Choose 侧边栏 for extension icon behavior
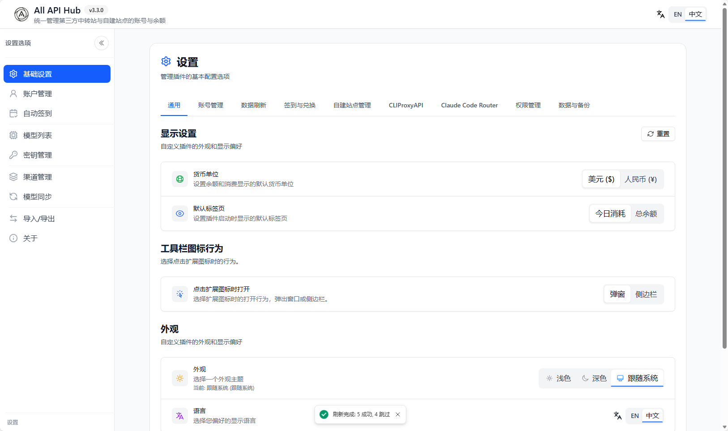728x431 pixels. pos(646,294)
